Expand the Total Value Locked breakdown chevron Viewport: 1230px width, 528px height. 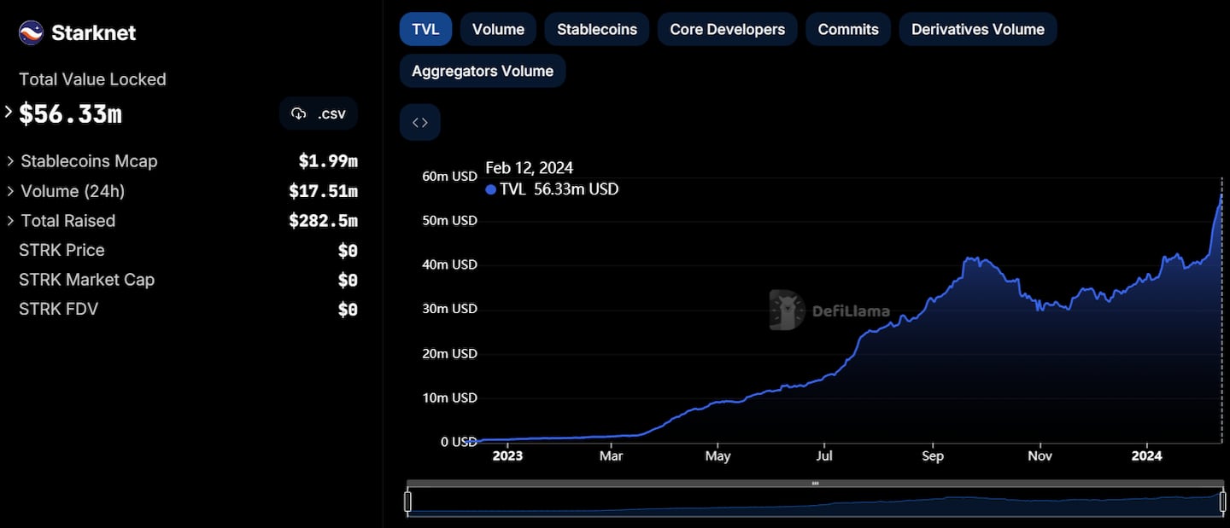[9, 112]
